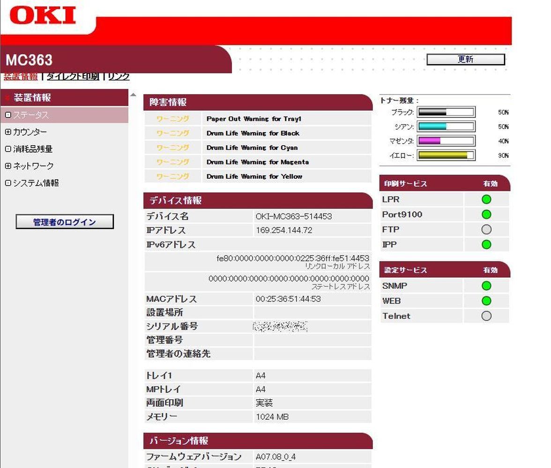Open the ダイレクト印刷 navigation link
551x468 pixels.
73,76
